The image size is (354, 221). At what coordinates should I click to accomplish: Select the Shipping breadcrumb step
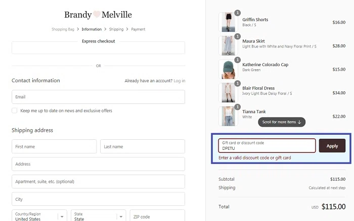coord(116,29)
